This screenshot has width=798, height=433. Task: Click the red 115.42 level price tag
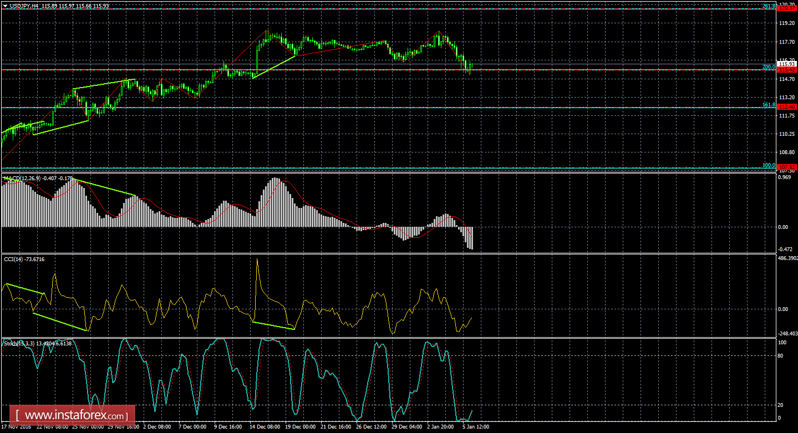point(787,70)
